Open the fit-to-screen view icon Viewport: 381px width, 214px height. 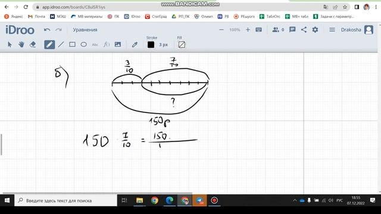(259, 30)
